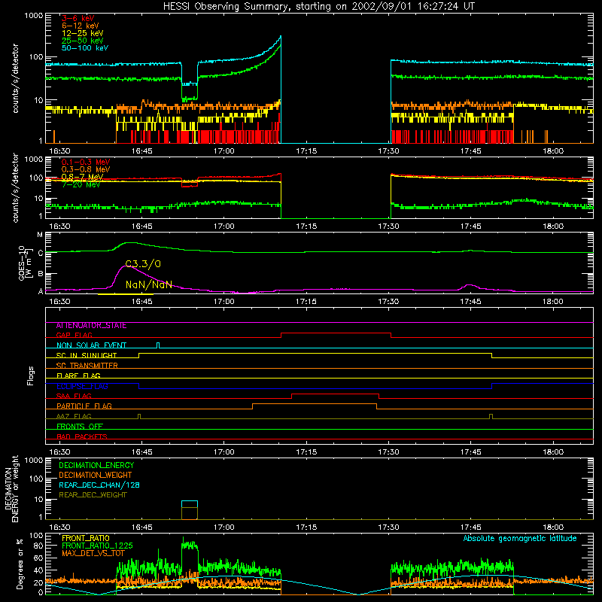Viewport: 602px width, 602px height.
Task: Click the 18:00 tick label under flags panel
Action: click(x=553, y=452)
